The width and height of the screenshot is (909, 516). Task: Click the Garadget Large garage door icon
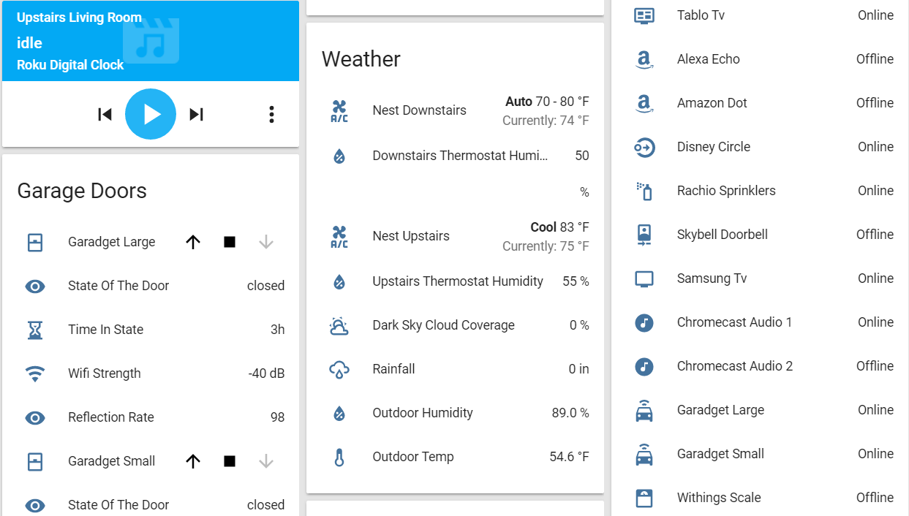[x=35, y=242]
